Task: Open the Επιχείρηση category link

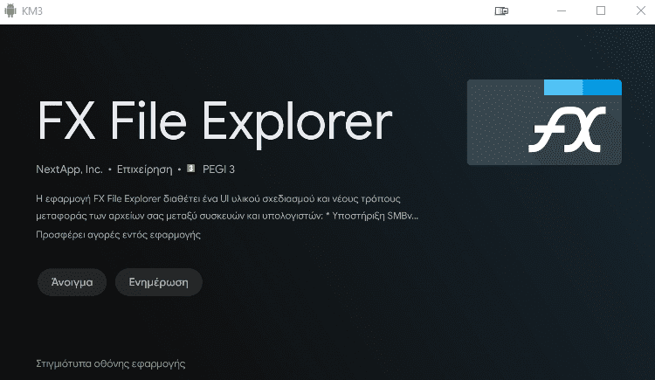Action: click(x=144, y=169)
